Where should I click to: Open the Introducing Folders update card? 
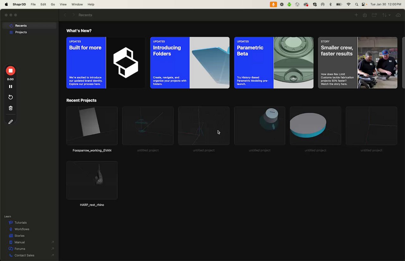(190, 62)
